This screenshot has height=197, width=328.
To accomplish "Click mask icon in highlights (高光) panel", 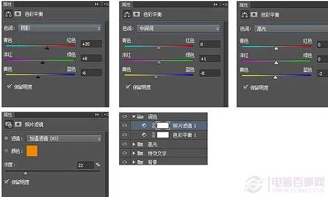I will pyautogui.click(x=254, y=15).
